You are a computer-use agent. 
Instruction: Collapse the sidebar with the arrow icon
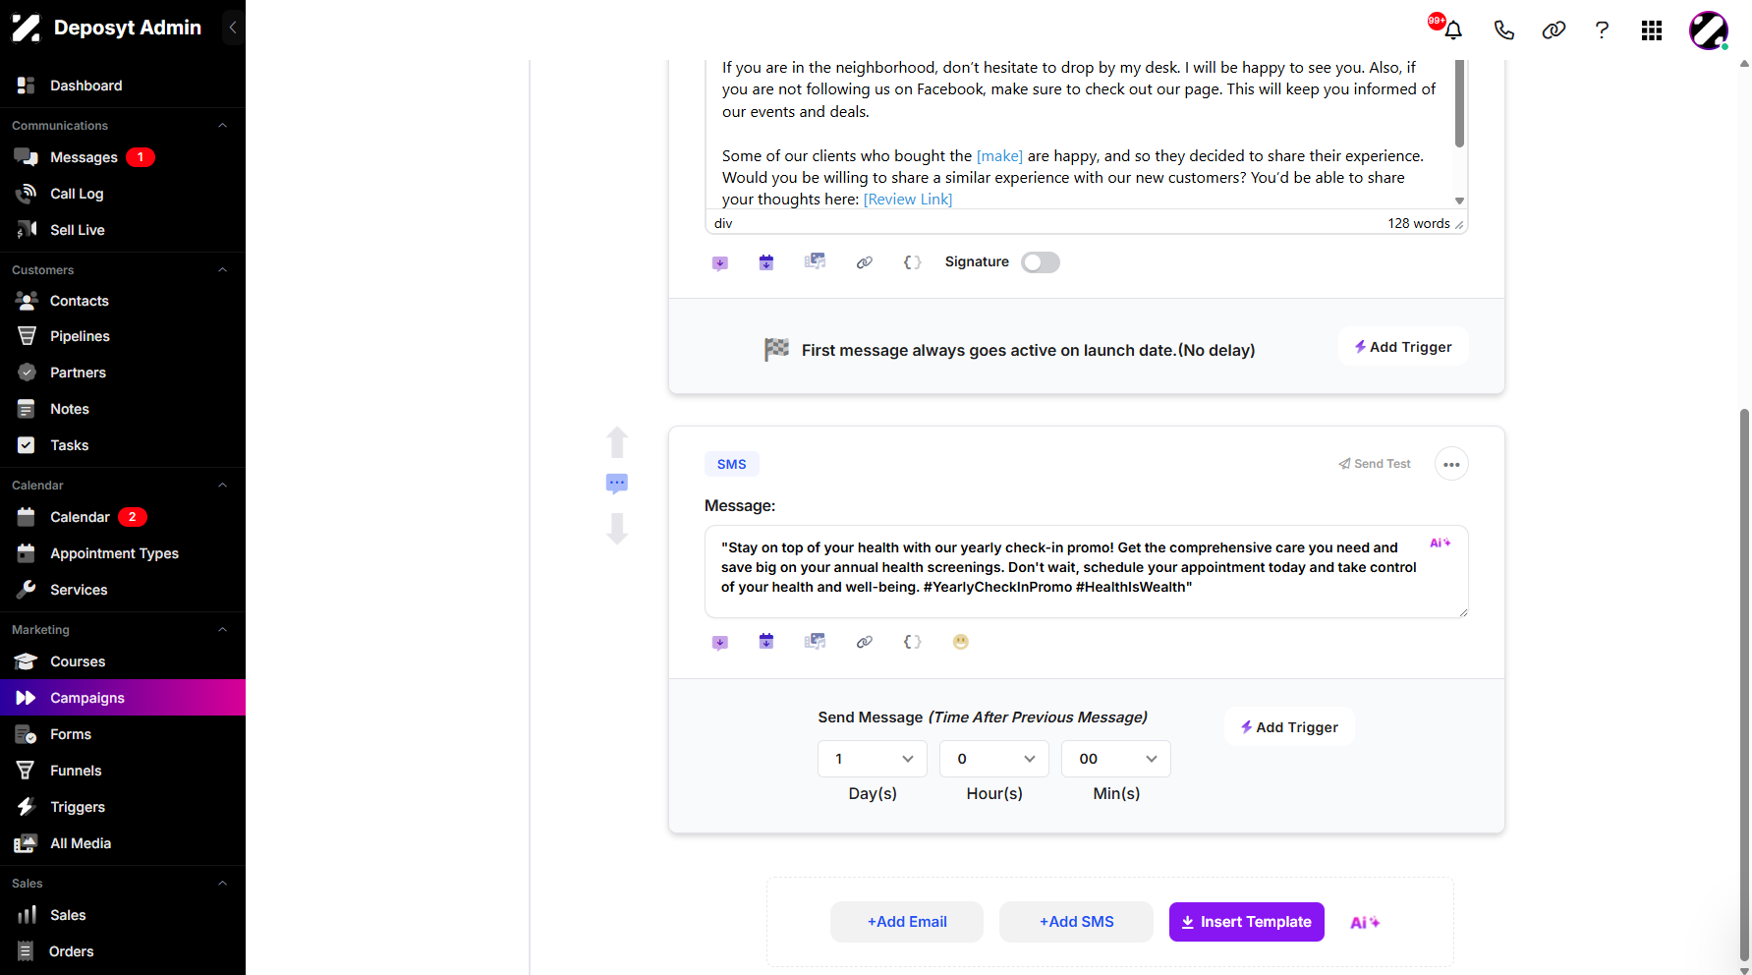(x=233, y=28)
